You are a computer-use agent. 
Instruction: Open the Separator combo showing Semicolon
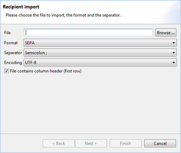[100, 53]
